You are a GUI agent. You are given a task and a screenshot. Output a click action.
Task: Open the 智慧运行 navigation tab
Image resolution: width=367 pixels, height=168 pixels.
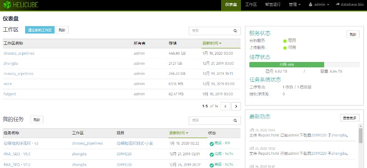pyautogui.click(x=273, y=4)
